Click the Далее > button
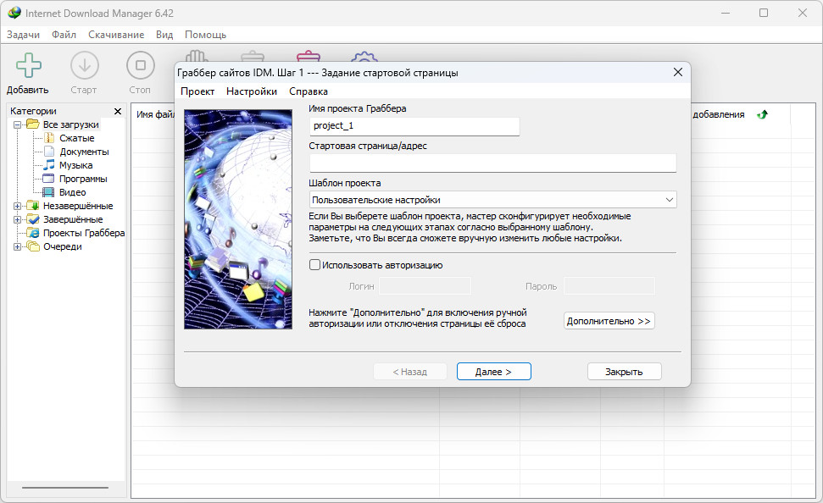Screen dimensions: 823x503 click(494, 372)
